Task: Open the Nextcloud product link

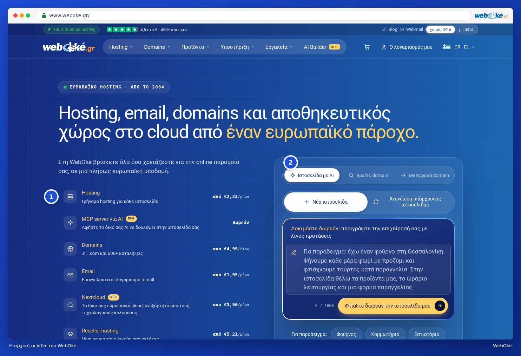Action: pos(93,297)
